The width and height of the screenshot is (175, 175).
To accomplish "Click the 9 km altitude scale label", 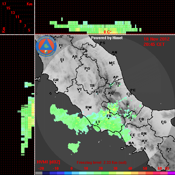I will coord(21,21).
